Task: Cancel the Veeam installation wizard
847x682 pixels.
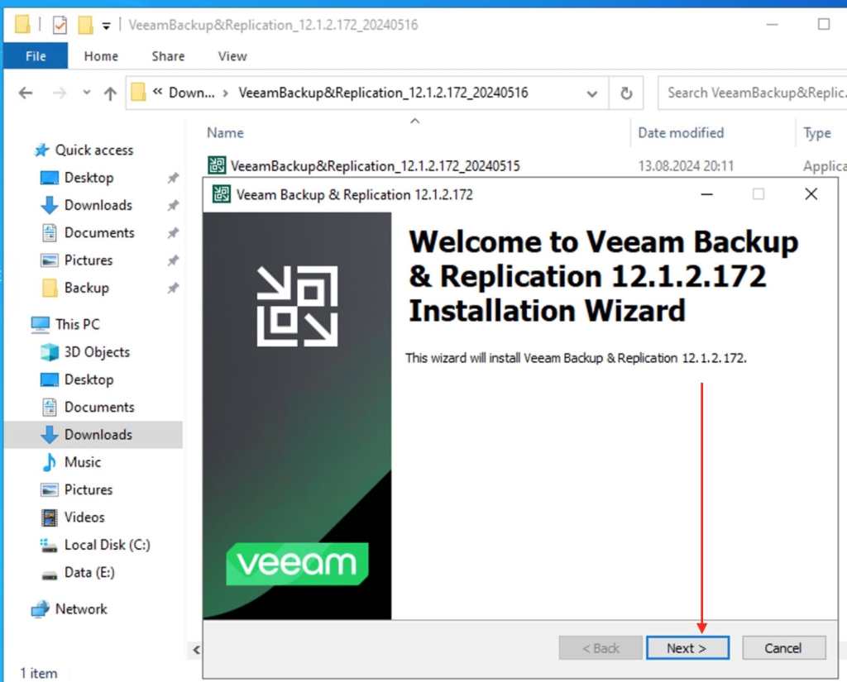Action: 783,647
